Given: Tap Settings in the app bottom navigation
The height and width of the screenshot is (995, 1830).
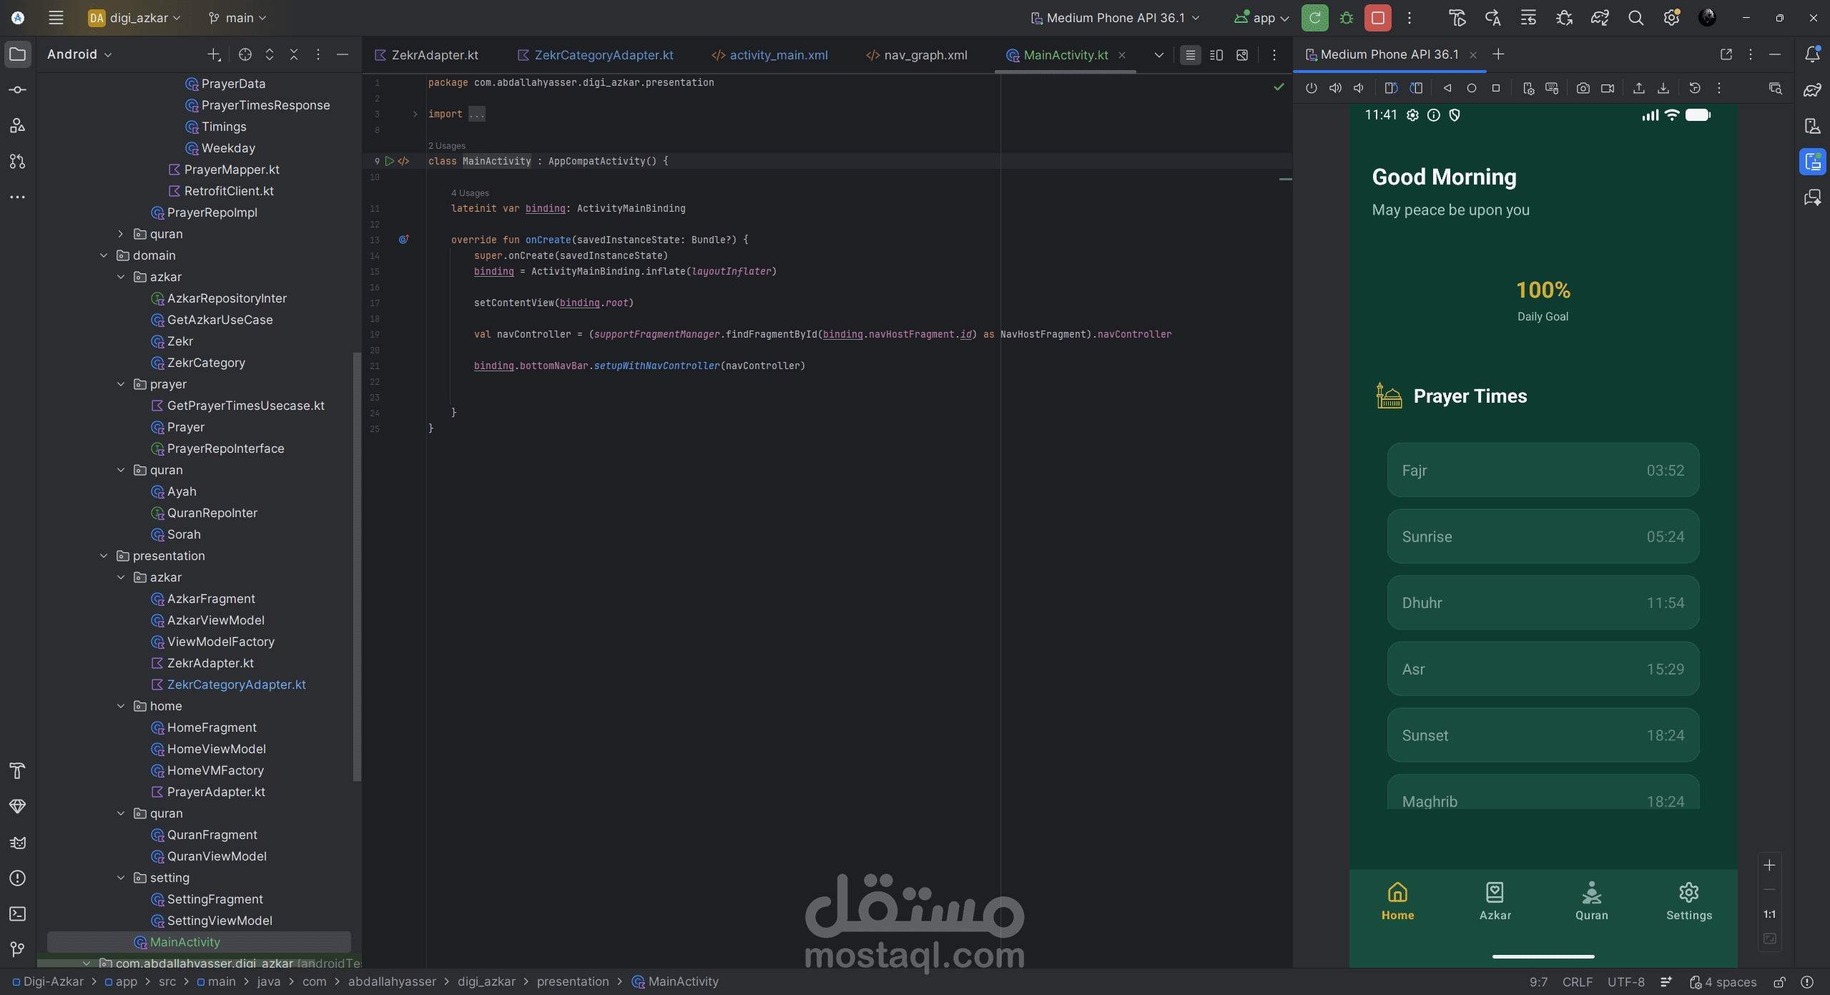Looking at the screenshot, I should point(1688,901).
